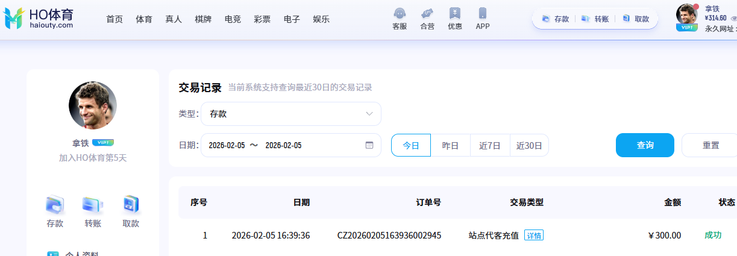Click the 成功 status text
The height and width of the screenshot is (256, 737).
713,235
